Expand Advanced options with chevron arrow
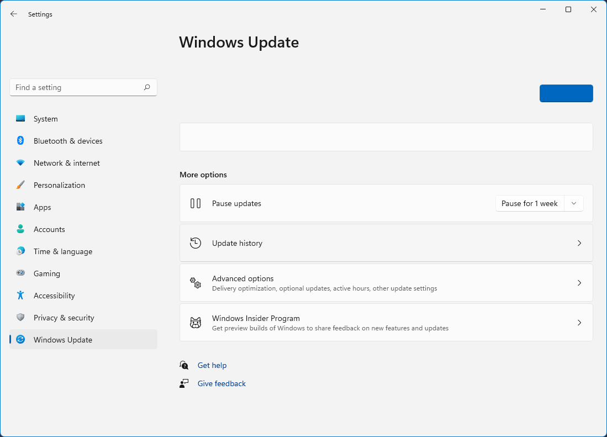Viewport: 607px width, 437px height. point(579,283)
